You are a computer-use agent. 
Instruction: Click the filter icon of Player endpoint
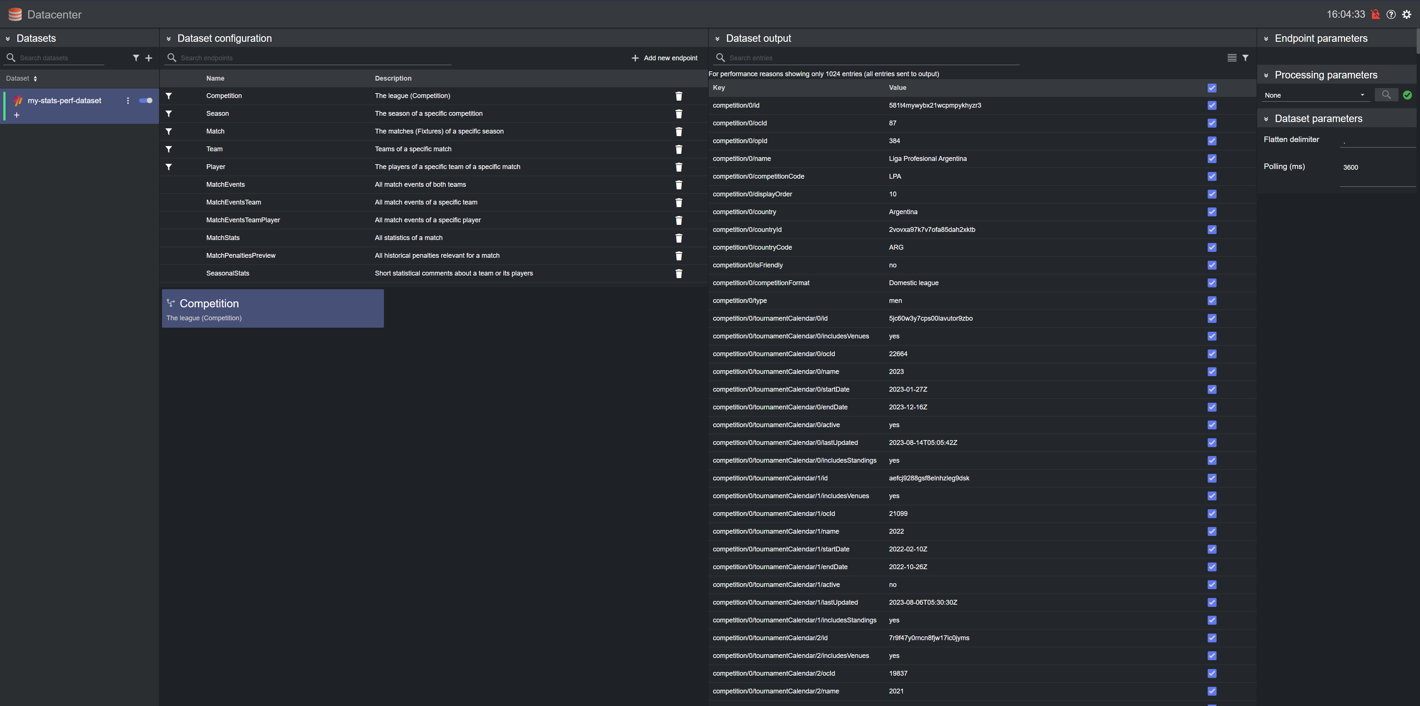(x=169, y=167)
